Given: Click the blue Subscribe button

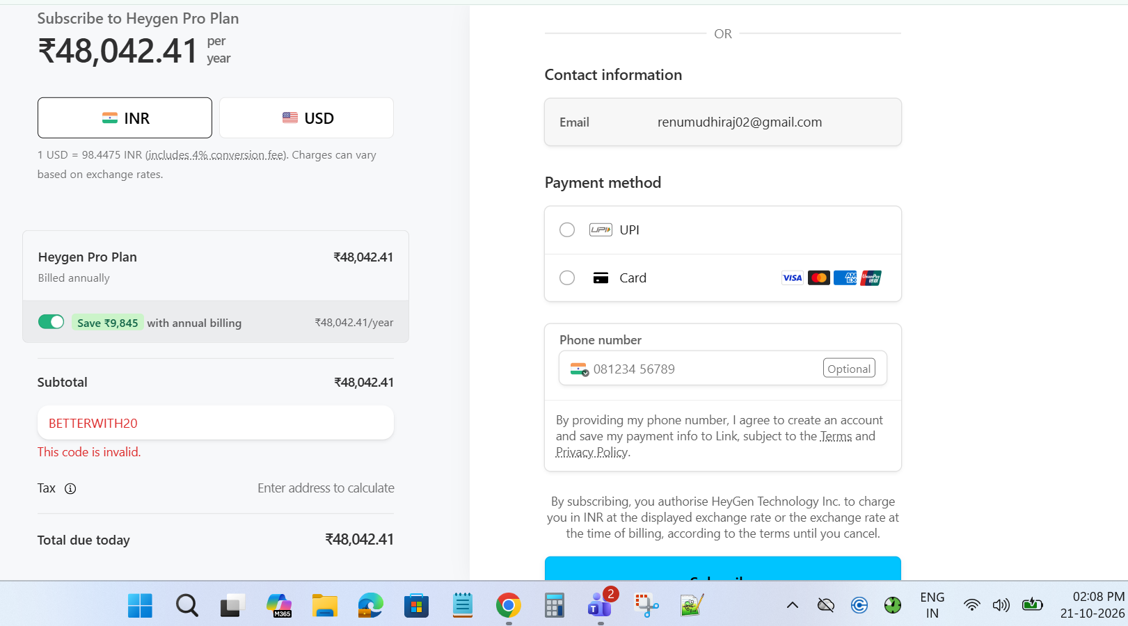Looking at the screenshot, I should [x=722, y=568].
